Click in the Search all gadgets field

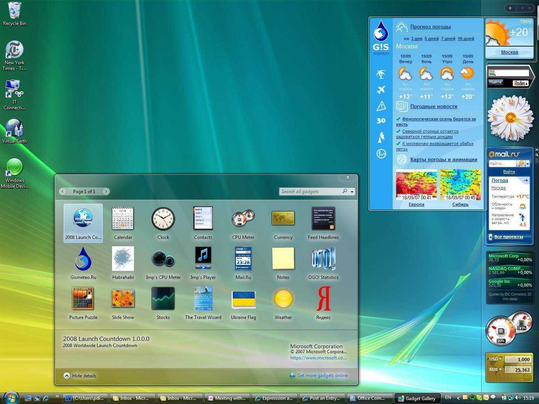click(x=310, y=192)
